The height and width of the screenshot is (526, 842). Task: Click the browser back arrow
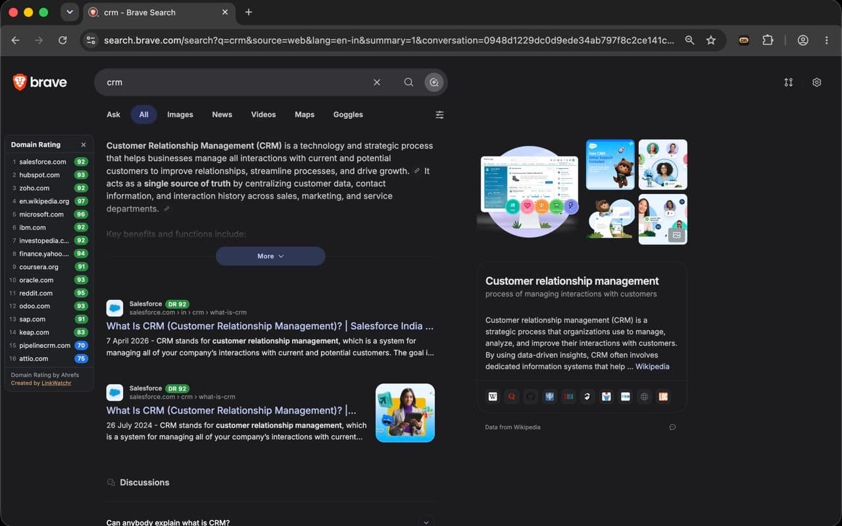tap(15, 40)
